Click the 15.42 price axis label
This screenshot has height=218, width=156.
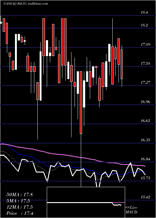pos(145,197)
